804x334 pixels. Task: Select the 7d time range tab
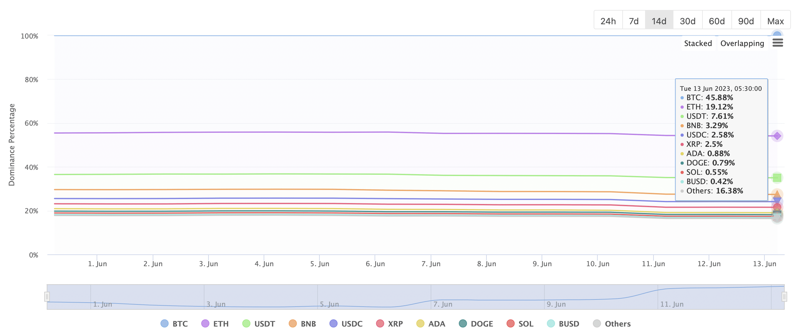(x=634, y=21)
